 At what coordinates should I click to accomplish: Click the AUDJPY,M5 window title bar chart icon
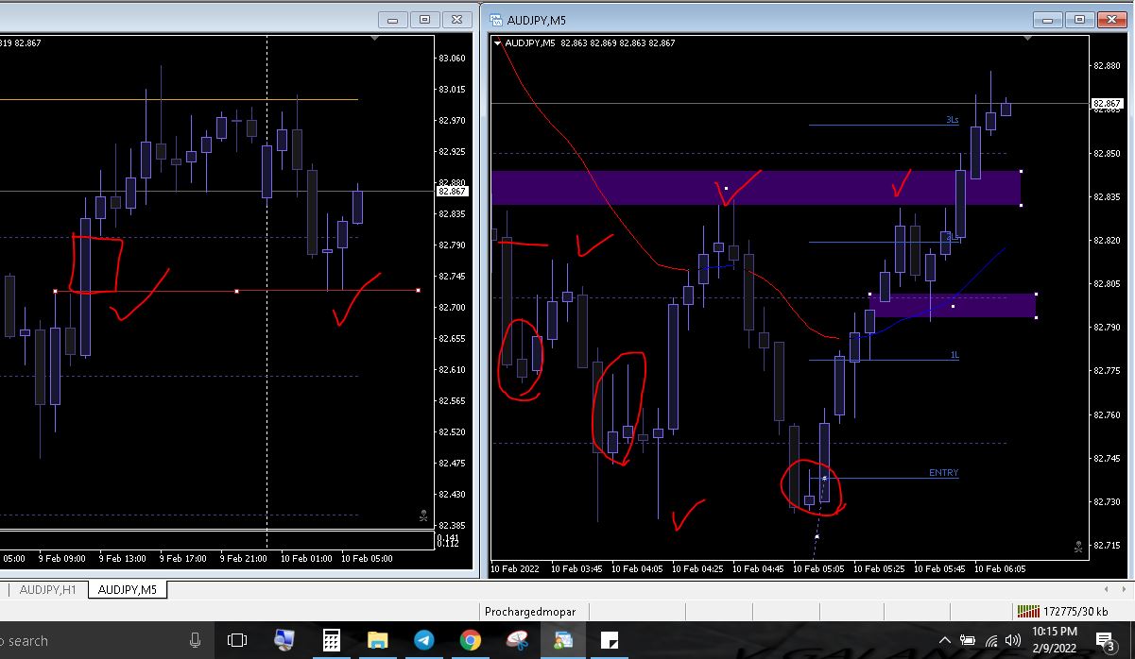495,20
